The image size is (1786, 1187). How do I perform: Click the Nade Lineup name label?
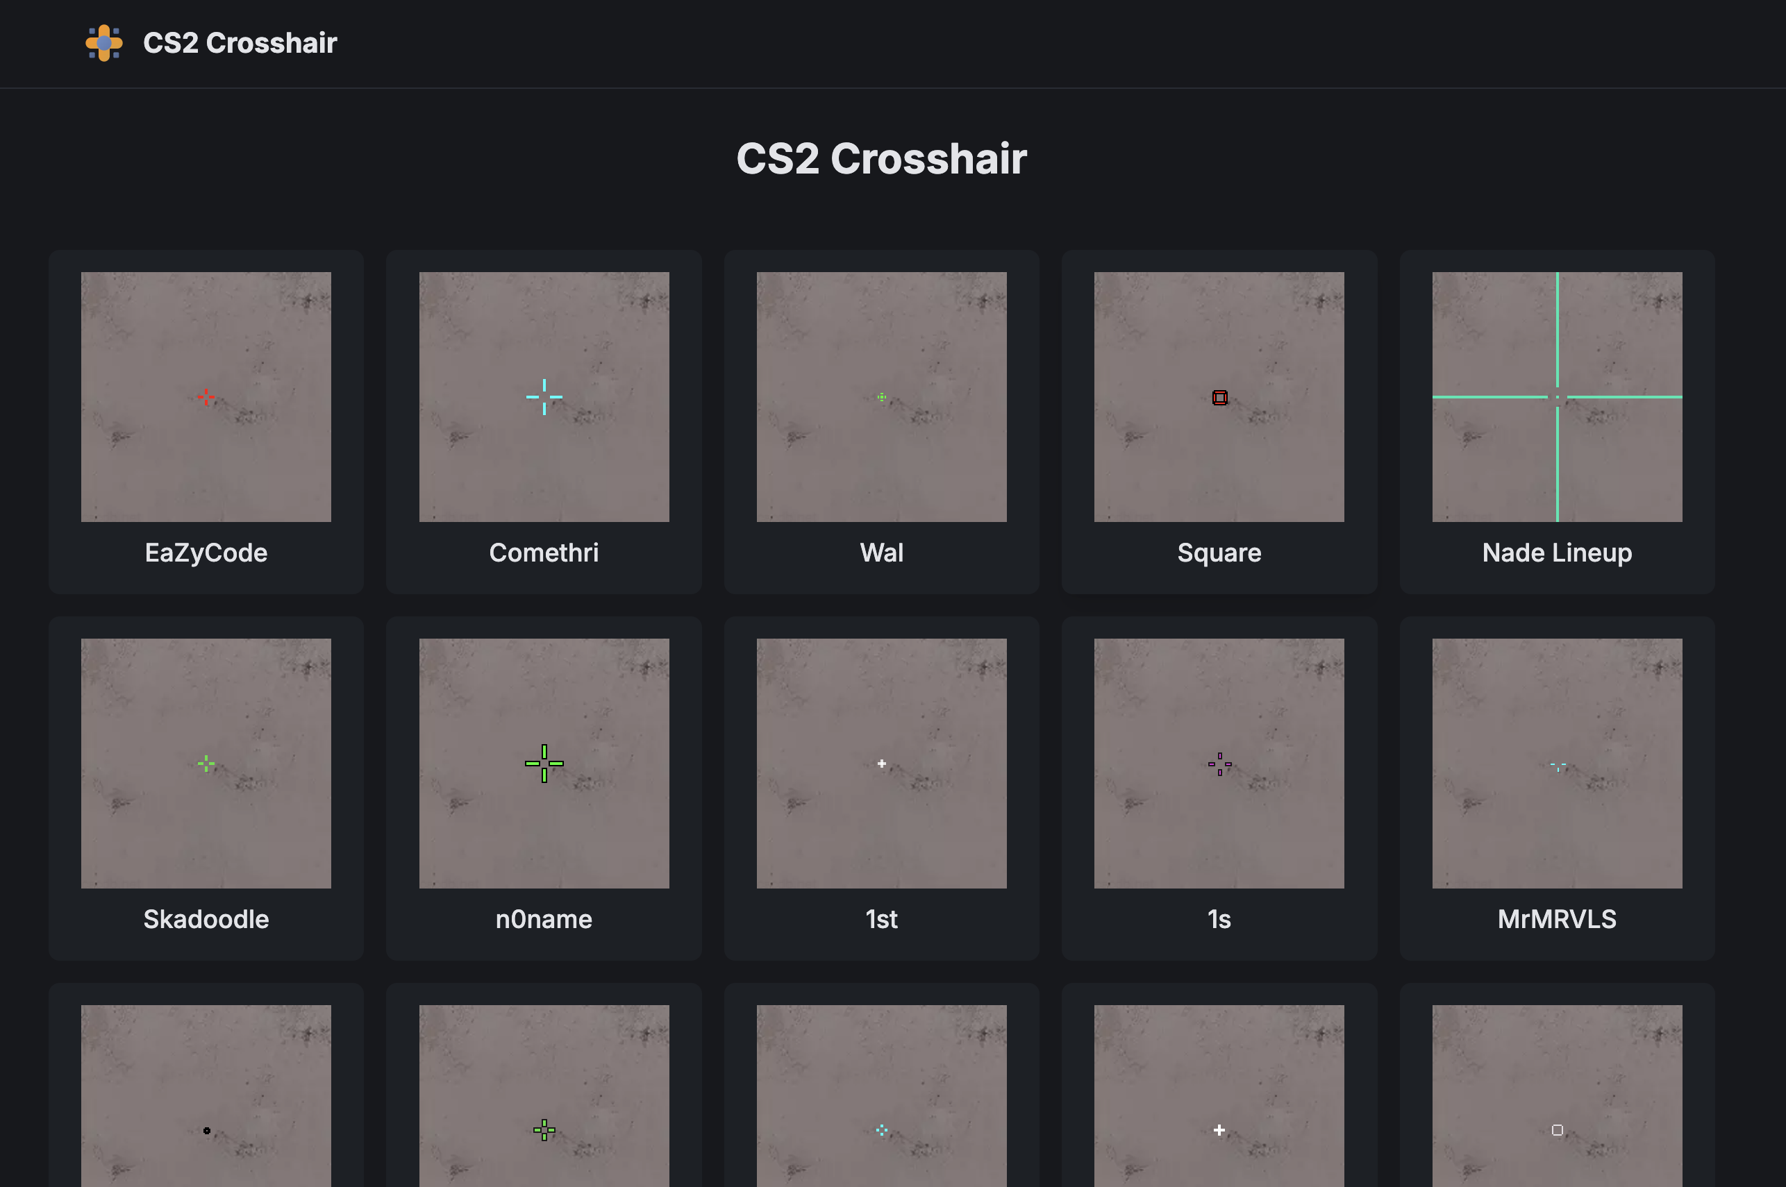(x=1557, y=553)
